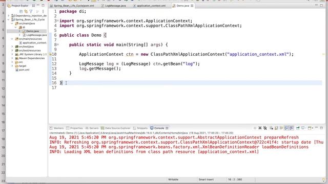
Task: Minimize the Console panel
Action: [x=316, y=127]
